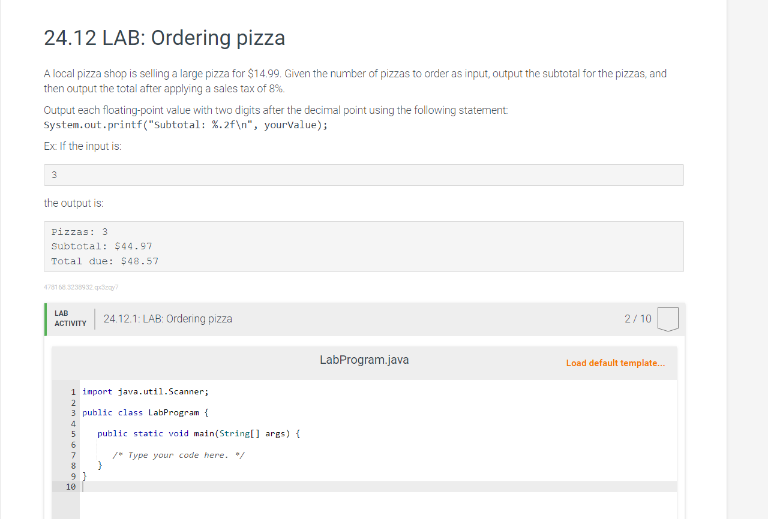Select line number 5 in the editor gutter
The image size is (768, 519).
(x=73, y=434)
